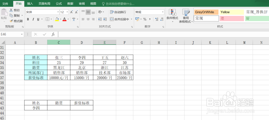Apply yellow fill color bucket
The image size is (269, 120).
click(x=57, y=19)
